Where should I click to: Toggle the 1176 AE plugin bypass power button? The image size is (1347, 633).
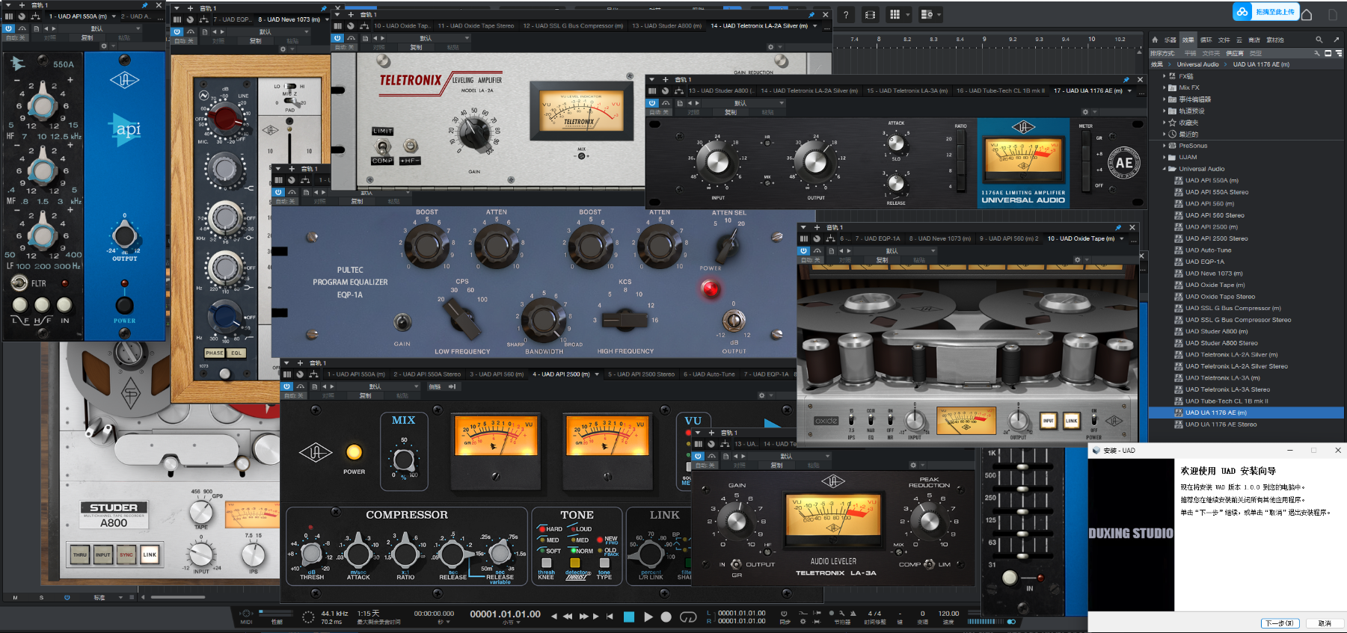(652, 103)
